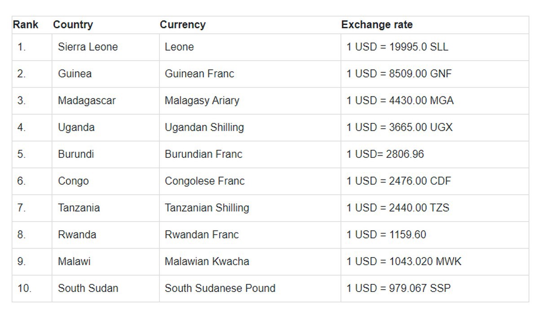The height and width of the screenshot is (314, 539).
Task: Click the Currency column header
Action: [182, 25]
